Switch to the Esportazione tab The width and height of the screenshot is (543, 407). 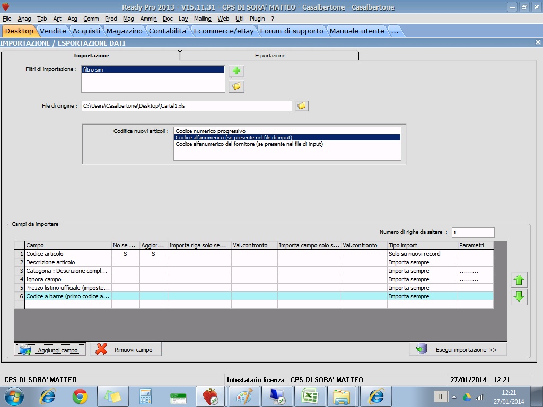click(270, 55)
